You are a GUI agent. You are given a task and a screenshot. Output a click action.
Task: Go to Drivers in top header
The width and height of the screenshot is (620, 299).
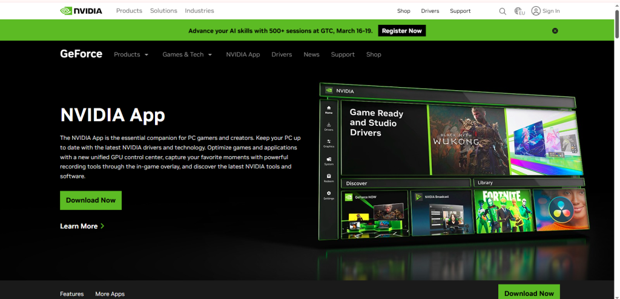(x=430, y=11)
